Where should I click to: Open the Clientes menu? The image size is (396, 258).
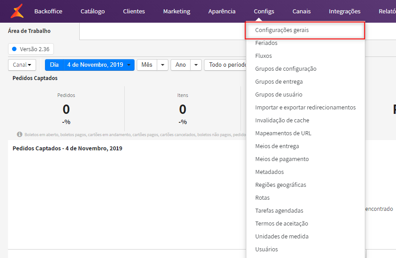coord(134,12)
